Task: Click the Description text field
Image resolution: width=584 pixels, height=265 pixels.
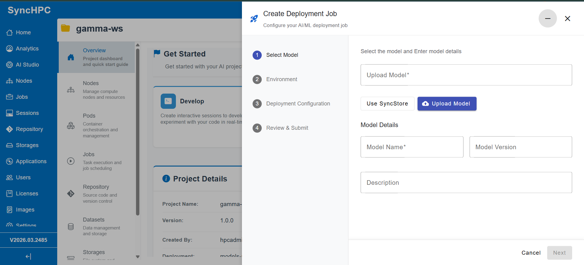Action: click(466, 183)
